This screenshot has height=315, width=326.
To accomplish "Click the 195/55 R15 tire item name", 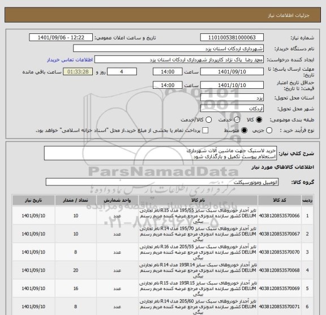I will tap(198, 216).
